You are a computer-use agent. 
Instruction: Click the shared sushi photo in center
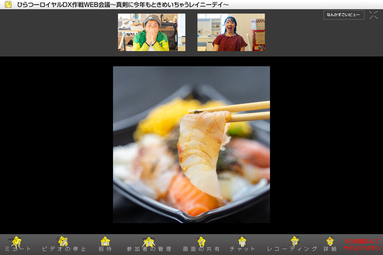click(x=191, y=145)
